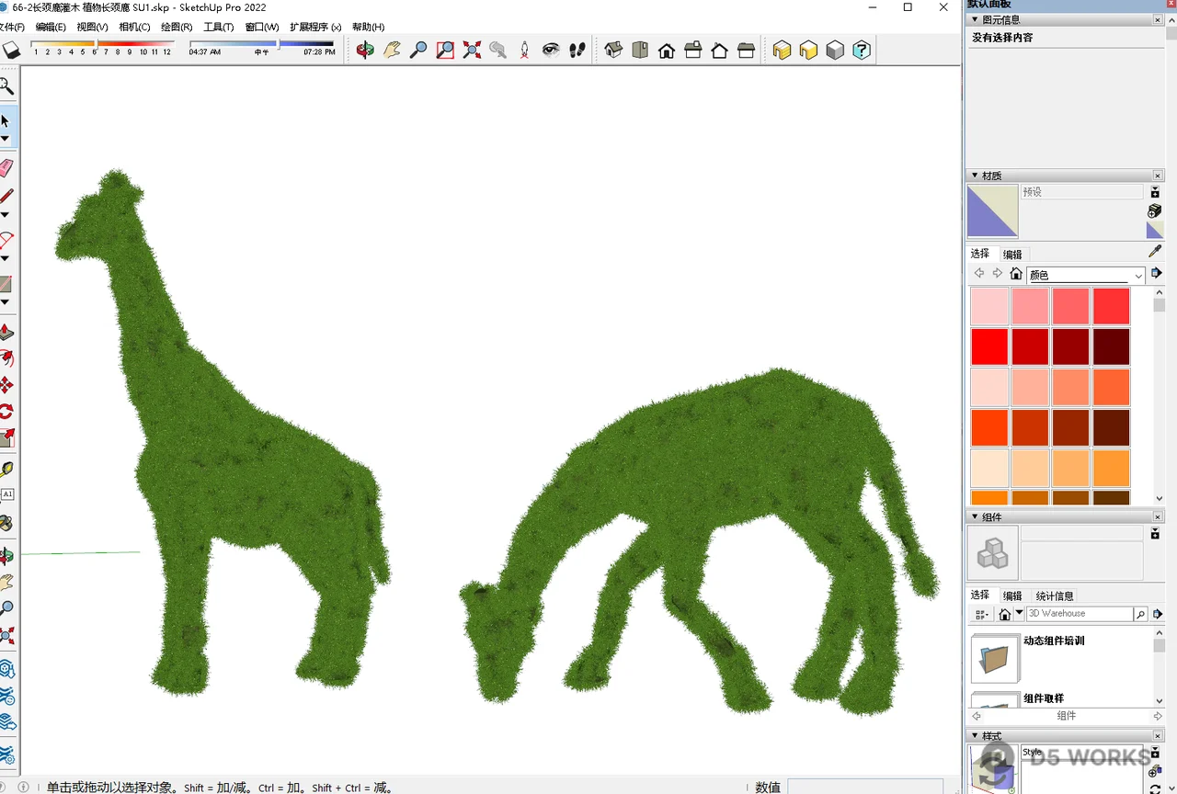Viewport: 1177px width, 794px height.
Task: Open components details arrow menu
Action: [x=1157, y=613]
